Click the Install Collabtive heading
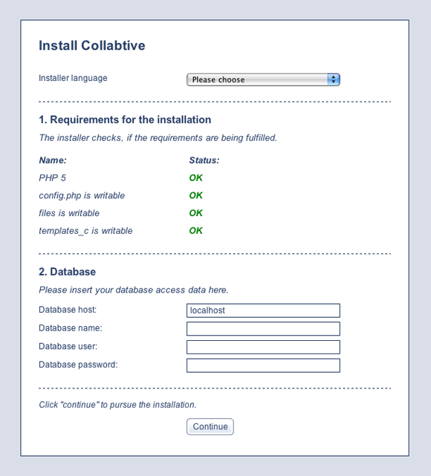This screenshot has height=476, width=431. (x=92, y=45)
